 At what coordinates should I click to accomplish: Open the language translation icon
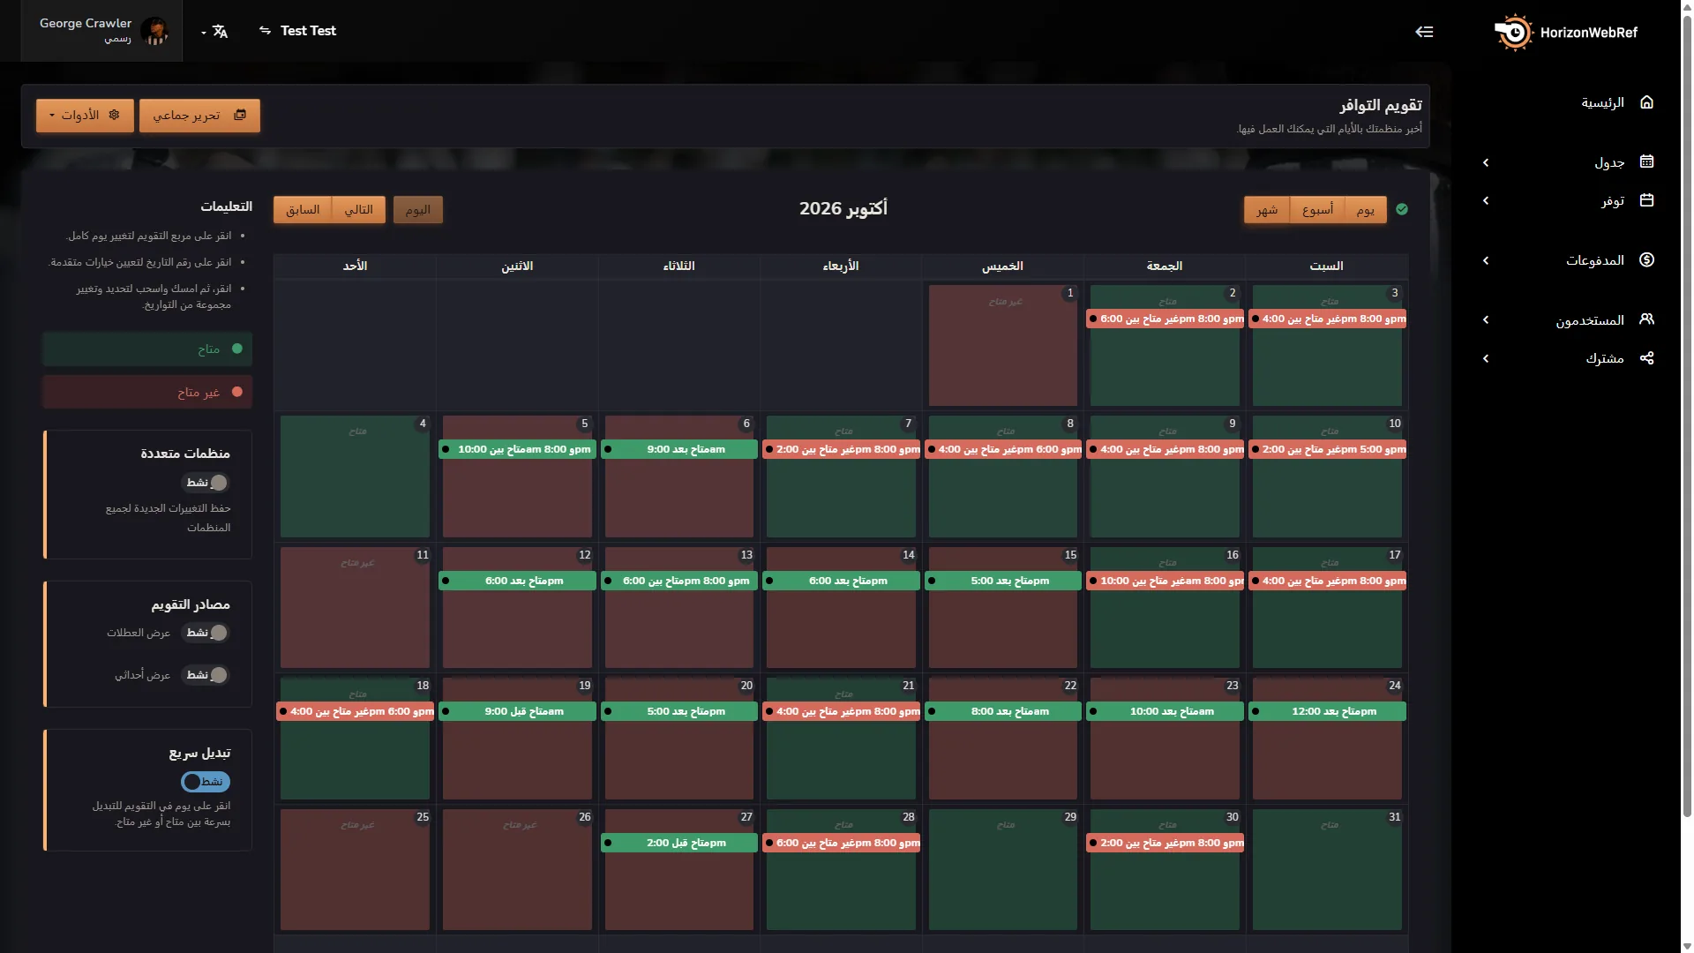[x=220, y=32]
